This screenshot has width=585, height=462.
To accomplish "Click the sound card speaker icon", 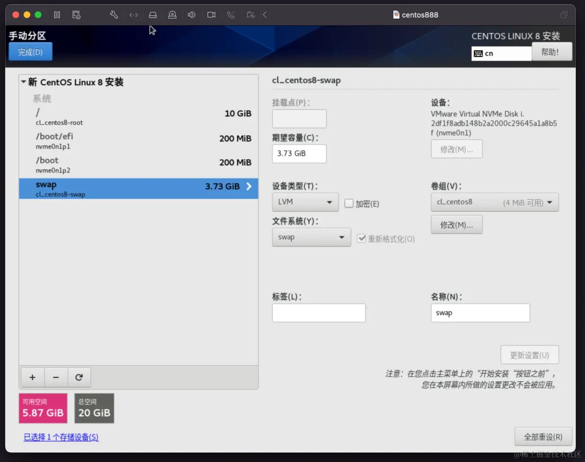I will pos(192,15).
